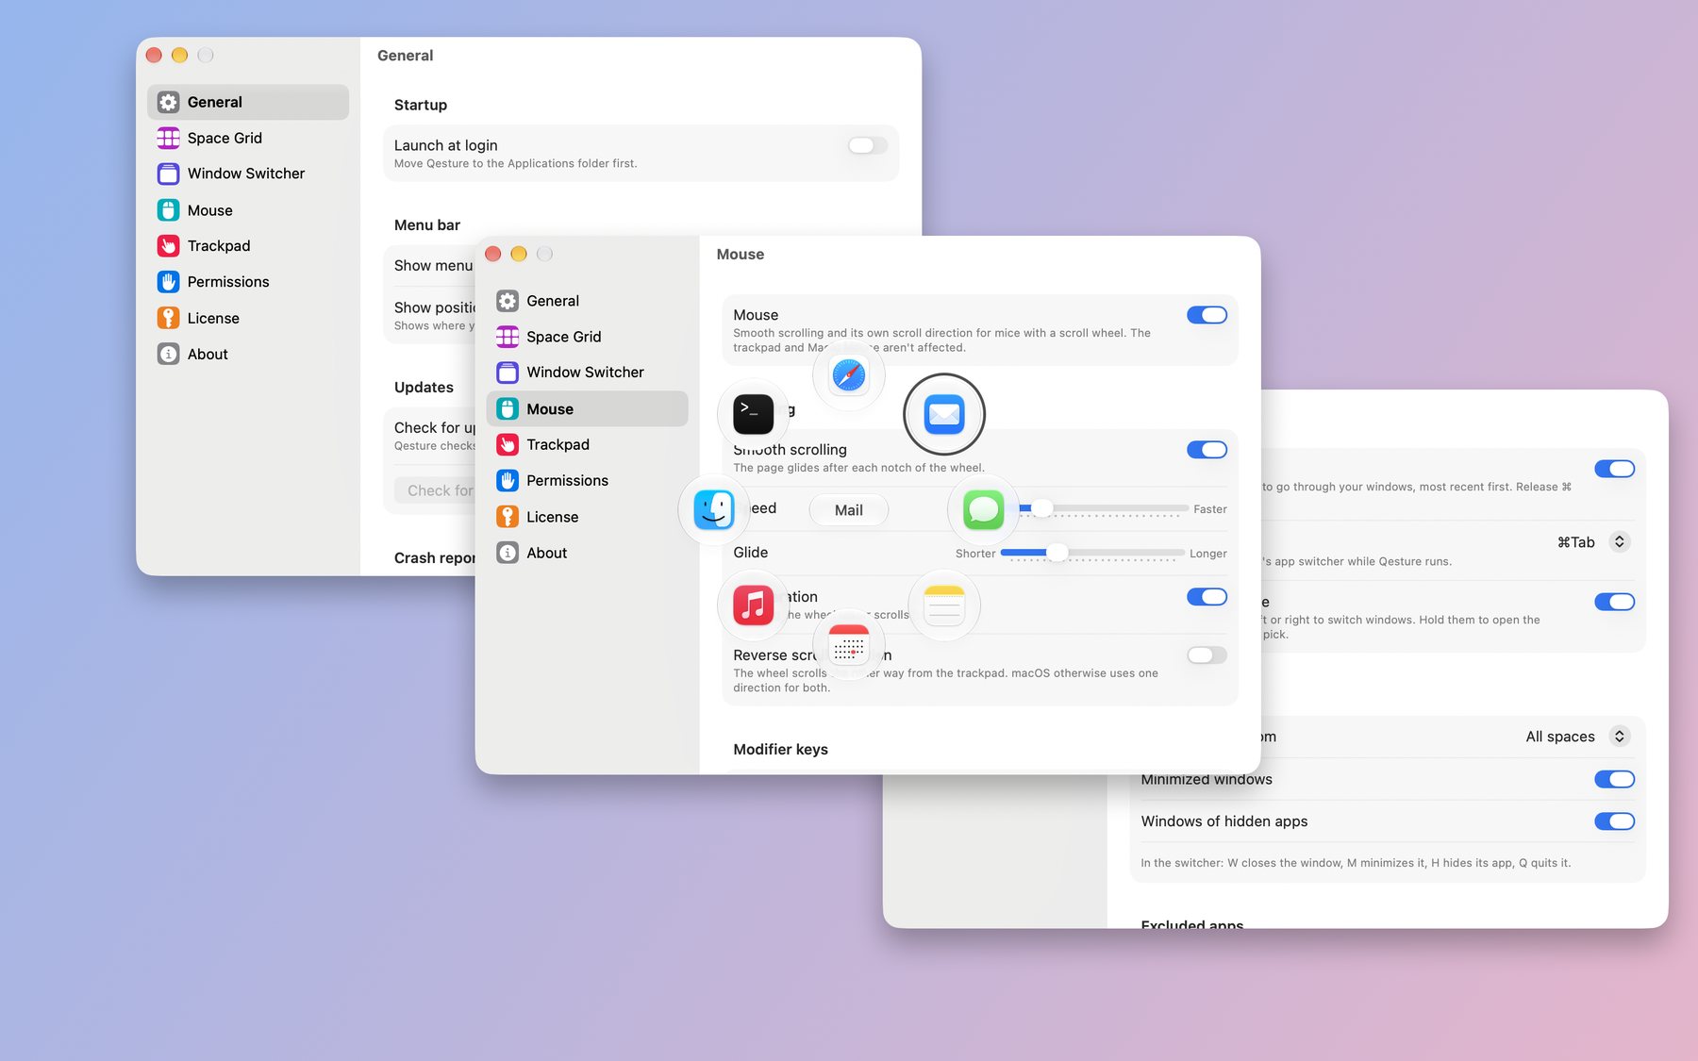Disable the Smooth scrolling toggle

[x=1207, y=450]
